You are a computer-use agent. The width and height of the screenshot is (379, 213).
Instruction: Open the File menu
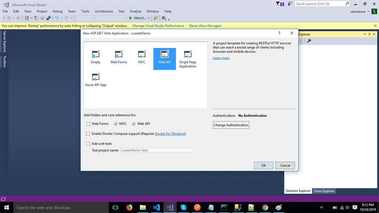click(5, 11)
